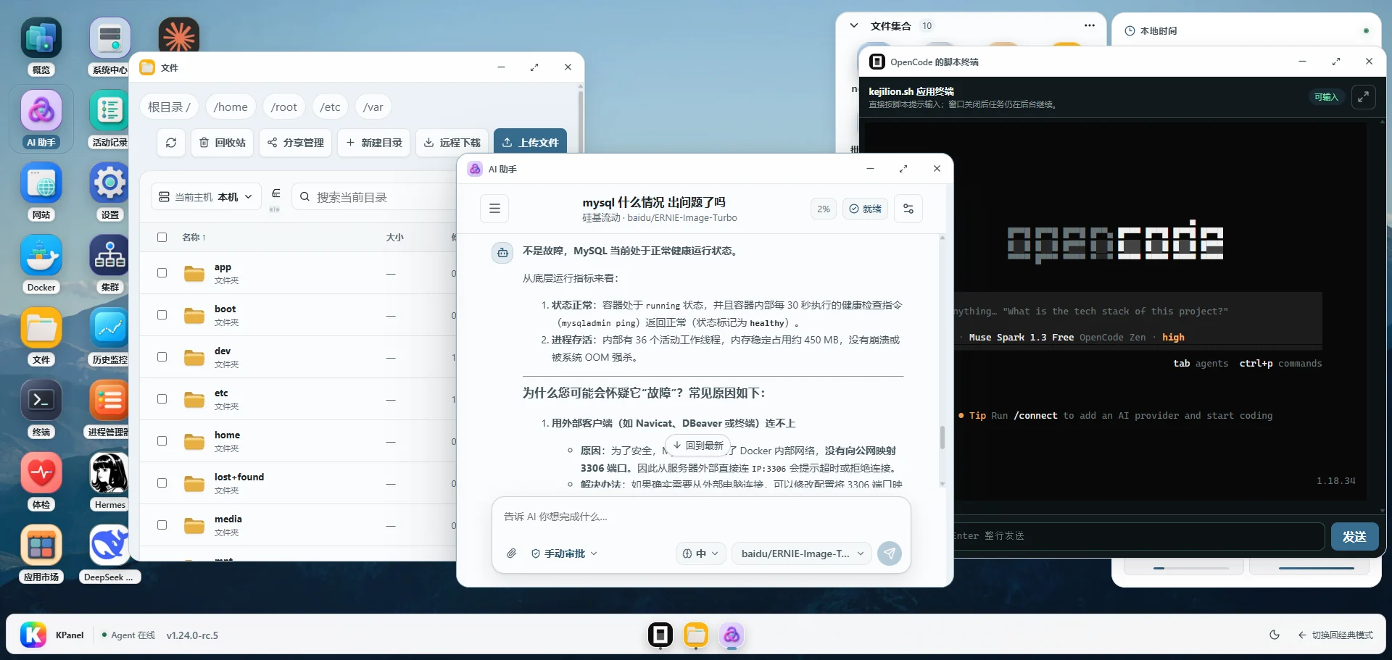
Task: Go to the /etc path shortcut
Action: (330, 106)
